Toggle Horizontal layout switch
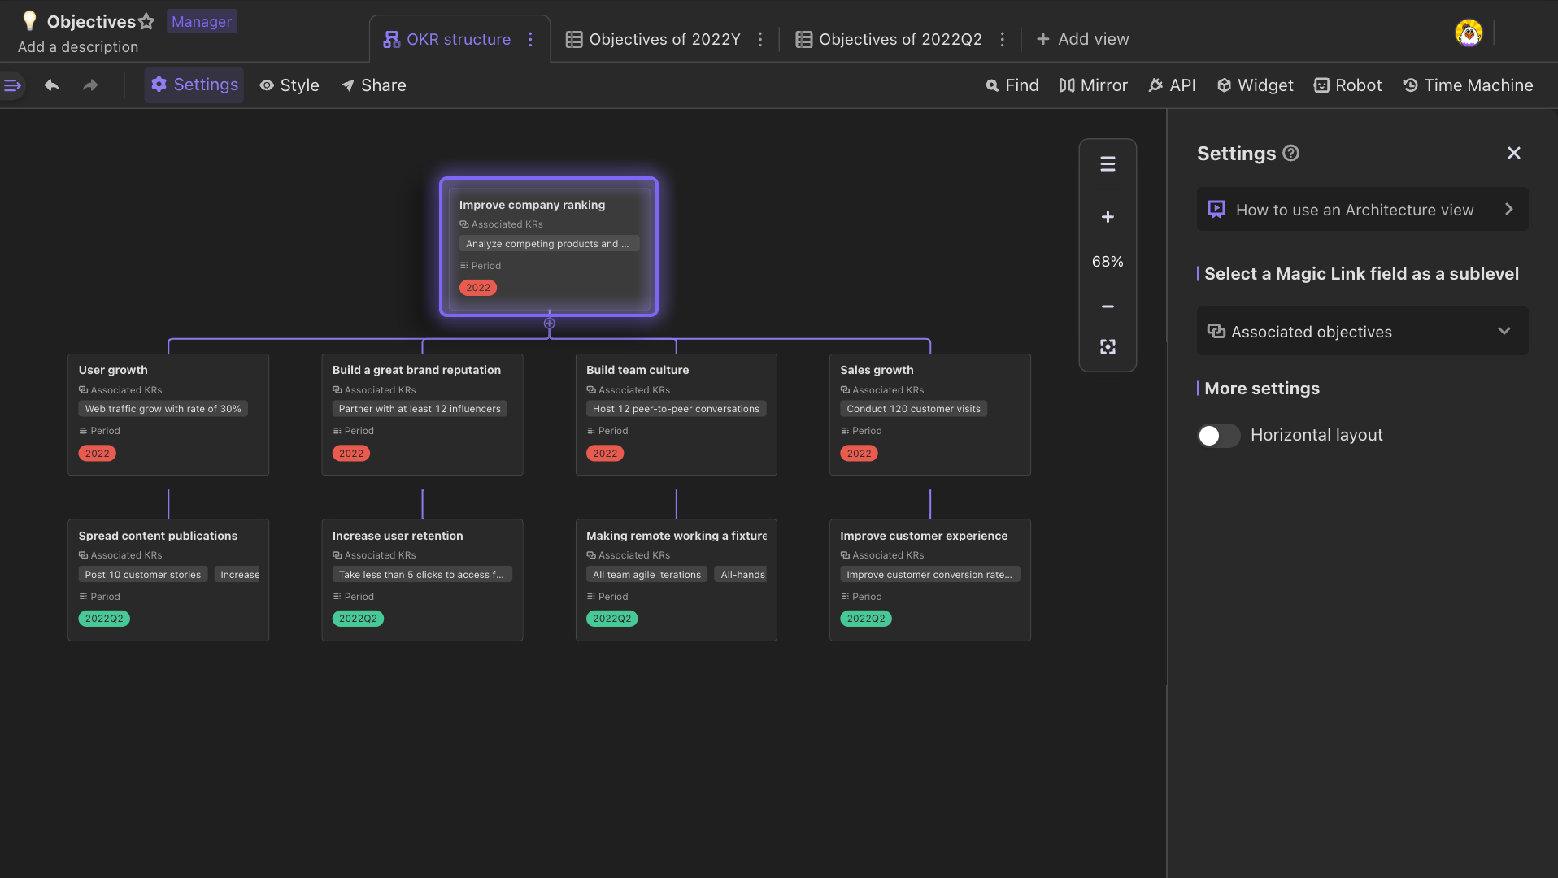 1218,436
